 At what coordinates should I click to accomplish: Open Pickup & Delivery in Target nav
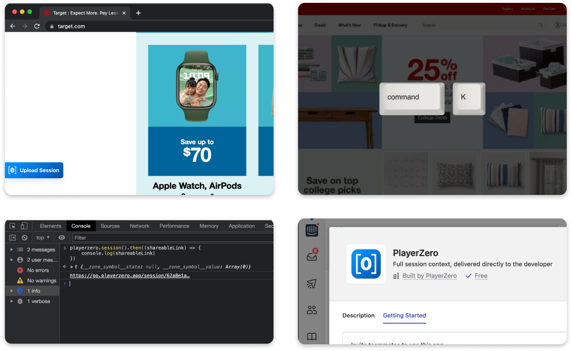(390, 25)
